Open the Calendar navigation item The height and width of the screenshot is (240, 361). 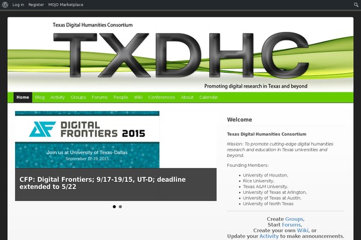click(209, 97)
